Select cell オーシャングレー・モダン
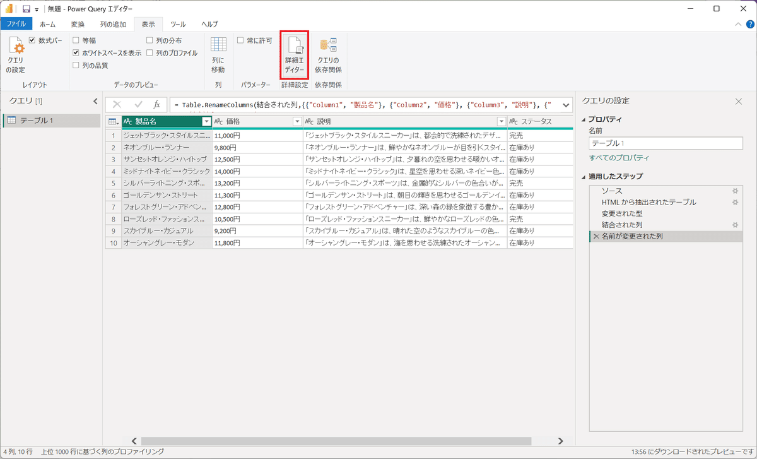The width and height of the screenshot is (757, 459). tap(167, 243)
